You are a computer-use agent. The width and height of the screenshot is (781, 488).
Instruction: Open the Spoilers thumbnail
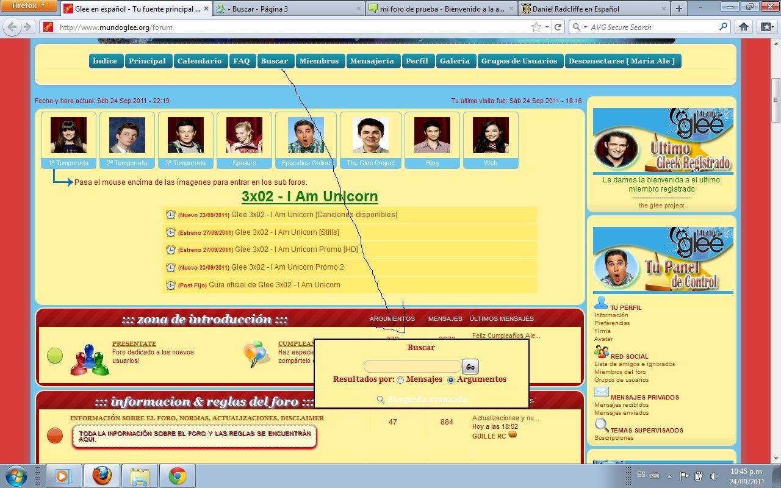tap(244, 140)
